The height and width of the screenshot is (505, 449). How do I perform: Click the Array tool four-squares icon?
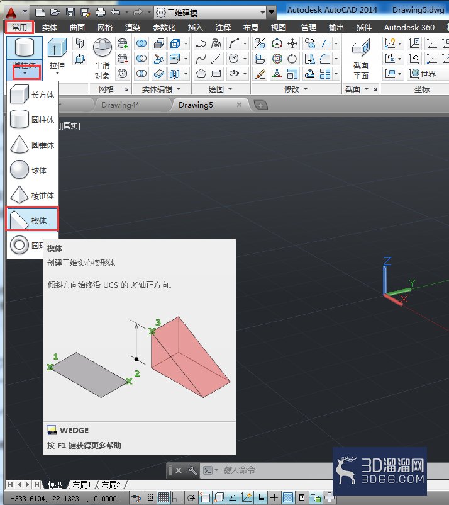(x=325, y=74)
